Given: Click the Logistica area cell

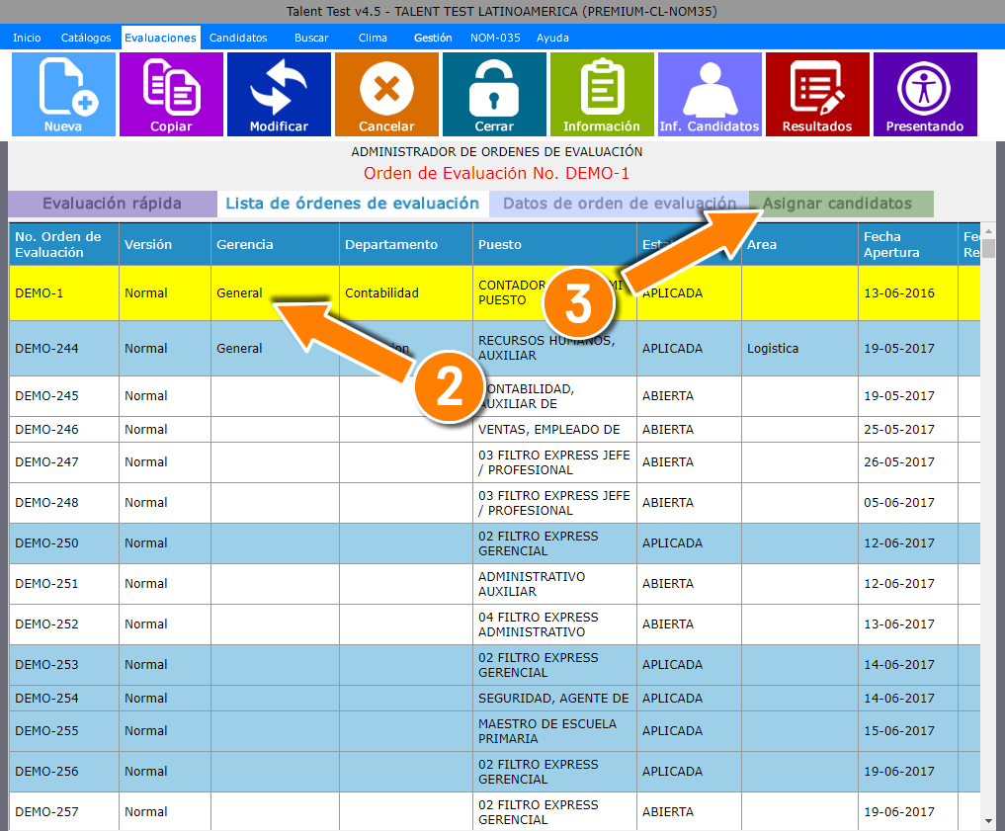Looking at the screenshot, I should [x=799, y=349].
